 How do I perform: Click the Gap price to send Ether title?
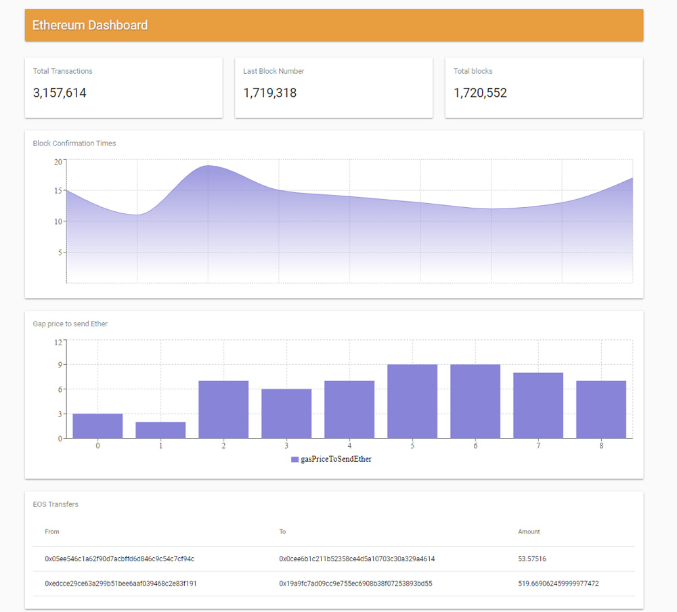[70, 324]
